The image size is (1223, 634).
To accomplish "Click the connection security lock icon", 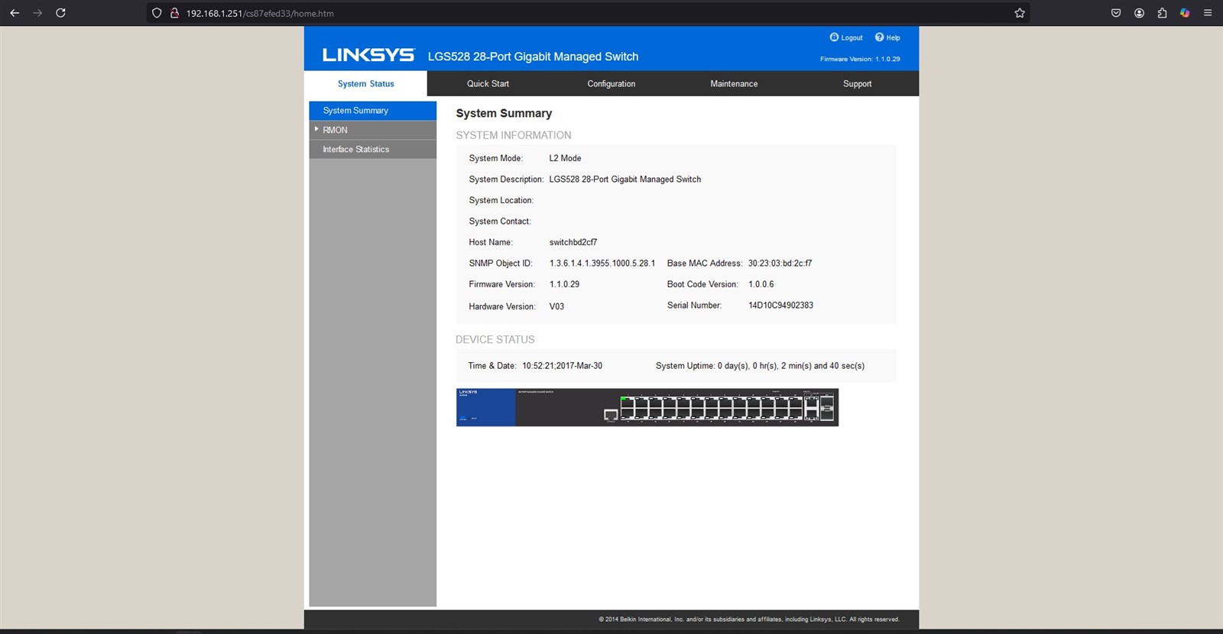I will pos(174,13).
